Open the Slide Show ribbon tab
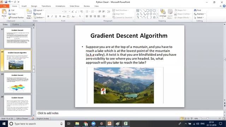Screen dimensions: 226x127 pos(75,6)
